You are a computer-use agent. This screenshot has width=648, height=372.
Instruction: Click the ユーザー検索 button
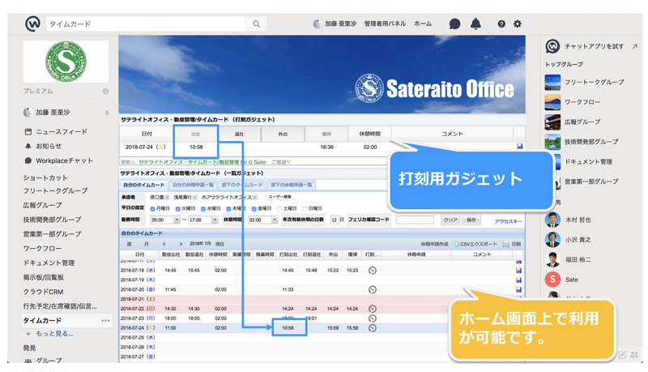pyautogui.click(x=280, y=197)
